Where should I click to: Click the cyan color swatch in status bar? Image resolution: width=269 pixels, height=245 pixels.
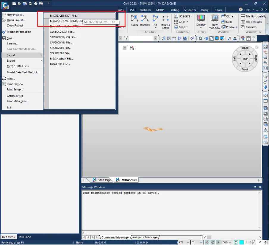[241, 242]
